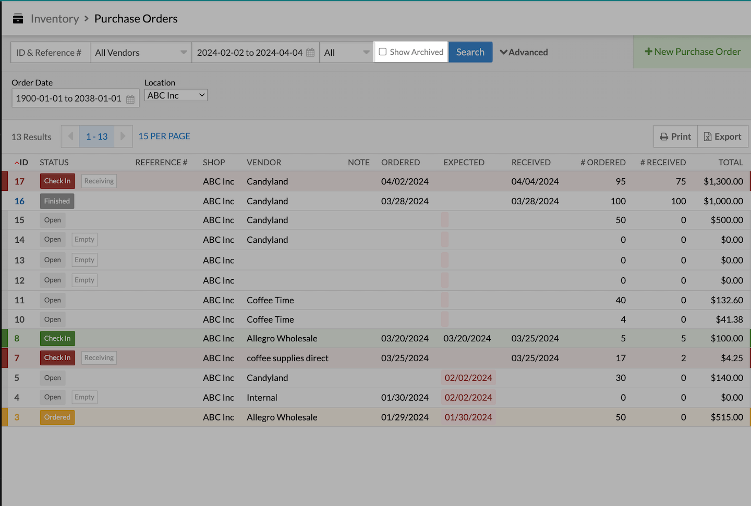Go to the next page arrow
Image resolution: width=751 pixels, height=506 pixels.
(x=123, y=137)
